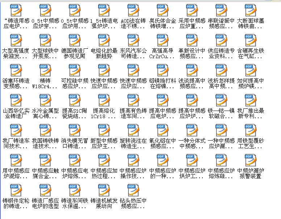
Task: Select the PDF icon for 铸造车间铁水保温...
Action: (x=75, y=190)
